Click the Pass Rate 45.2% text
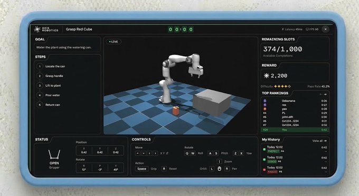This screenshot has height=196, width=359. [x=318, y=87]
